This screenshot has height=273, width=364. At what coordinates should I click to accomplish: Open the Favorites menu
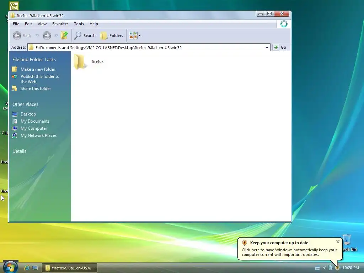[60, 24]
